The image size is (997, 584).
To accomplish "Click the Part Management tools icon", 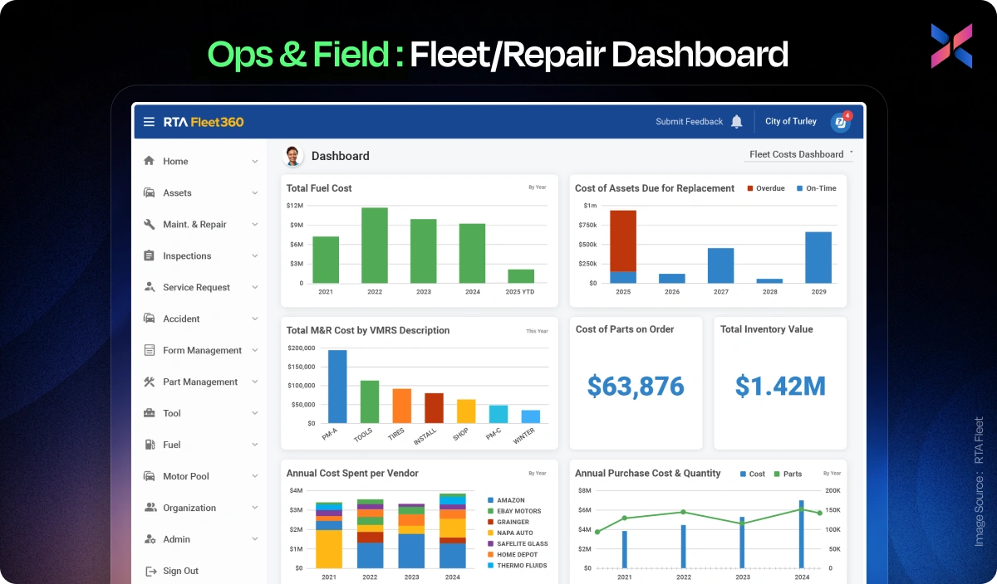I will pyautogui.click(x=149, y=382).
